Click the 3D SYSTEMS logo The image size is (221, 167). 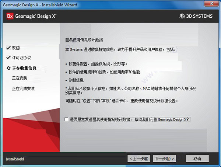click(x=196, y=16)
